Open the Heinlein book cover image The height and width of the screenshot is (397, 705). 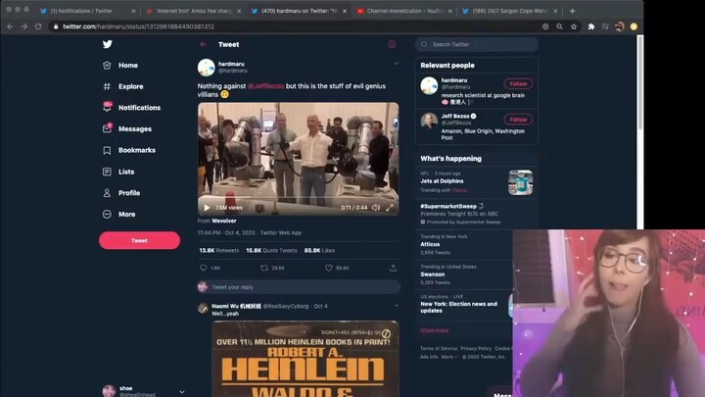305,359
